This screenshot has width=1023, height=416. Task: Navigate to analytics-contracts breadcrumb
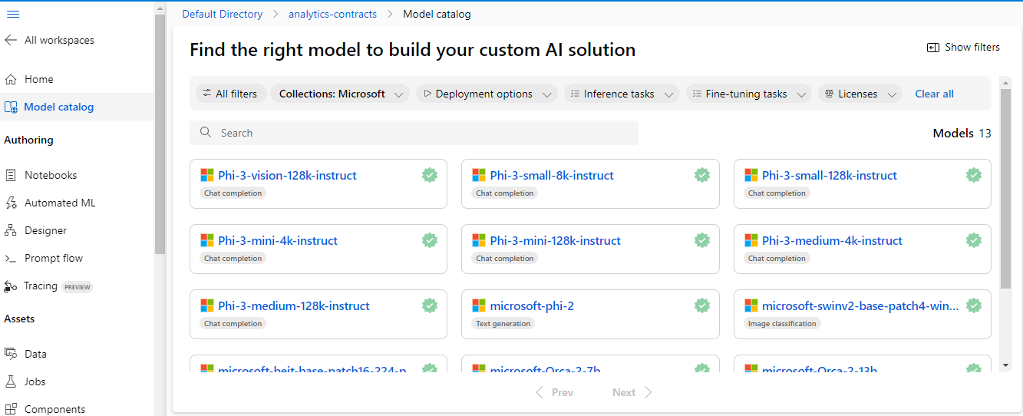point(332,14)
